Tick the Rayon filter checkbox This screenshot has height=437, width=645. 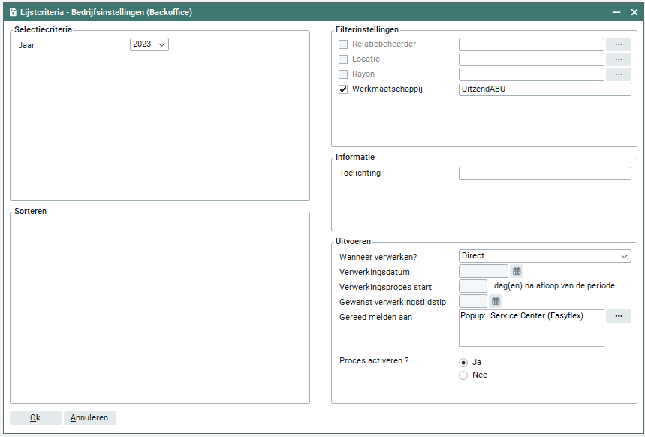(343, 74)
